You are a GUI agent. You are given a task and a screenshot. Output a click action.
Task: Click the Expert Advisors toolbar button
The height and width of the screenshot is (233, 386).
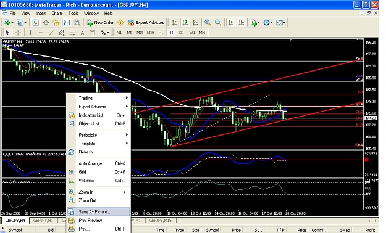point(146,23)
